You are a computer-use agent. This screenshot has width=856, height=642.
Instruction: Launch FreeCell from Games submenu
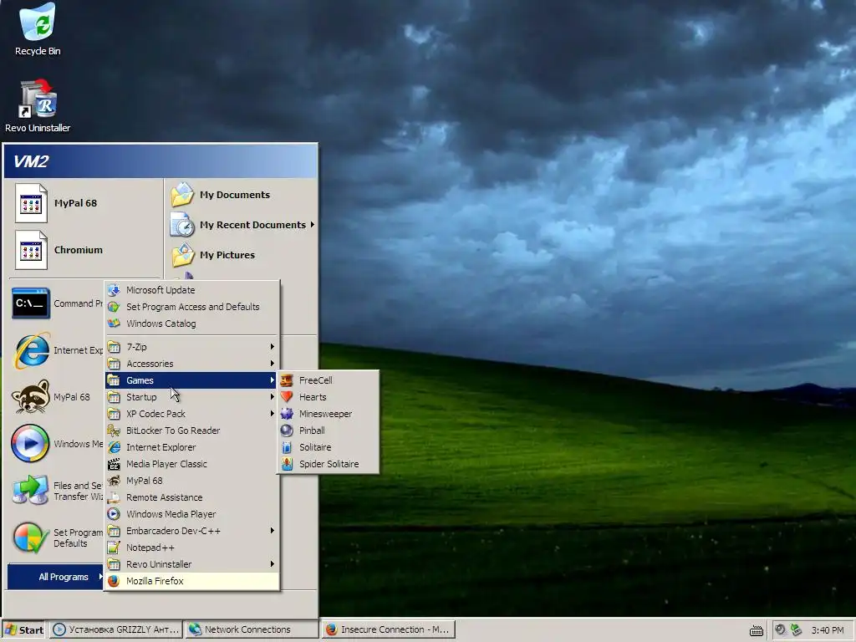pyautogui.click(x=328, y=380)
